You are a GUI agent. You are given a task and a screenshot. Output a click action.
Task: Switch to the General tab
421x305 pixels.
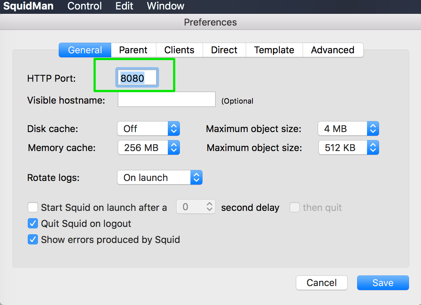click(85, 50)
